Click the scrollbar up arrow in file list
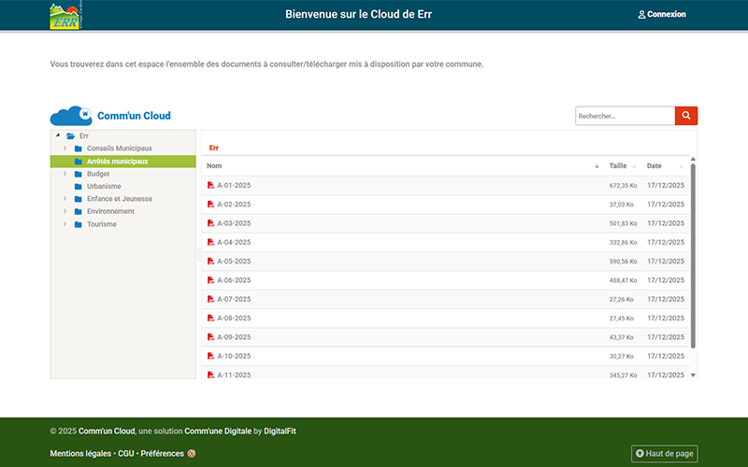This screenshot has height=467, width=748. pyautogui.click(x=693, y=159)
